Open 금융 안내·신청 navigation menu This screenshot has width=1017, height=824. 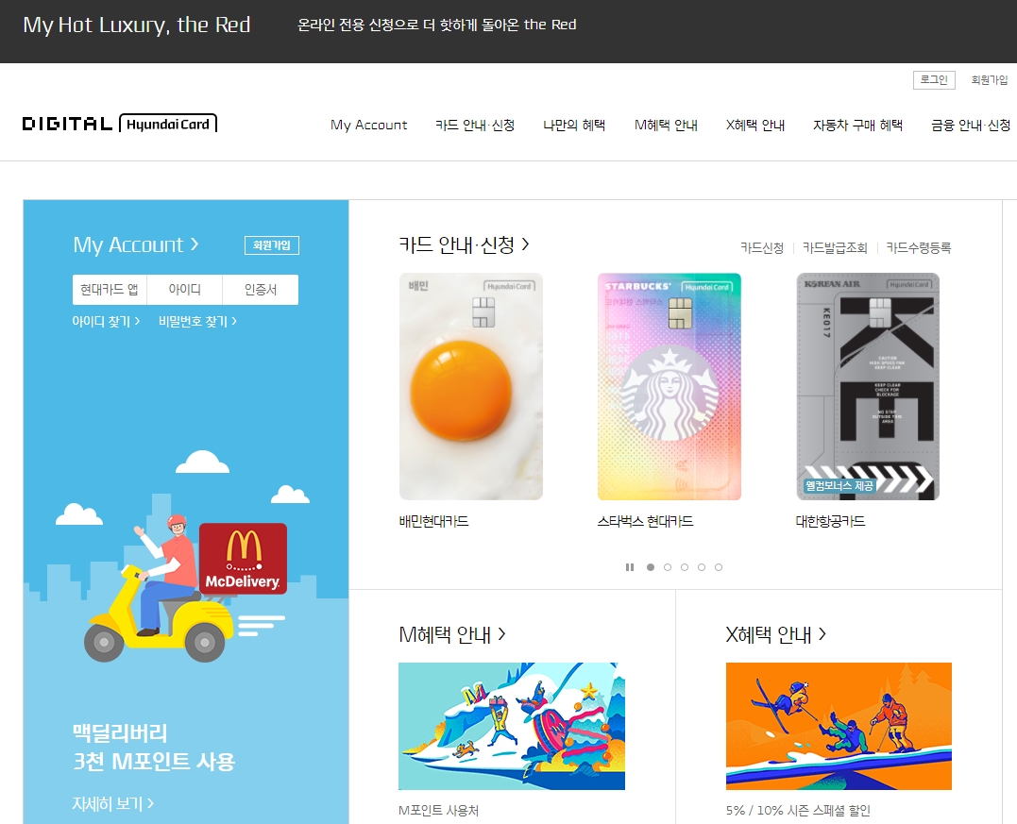point(971,125)
